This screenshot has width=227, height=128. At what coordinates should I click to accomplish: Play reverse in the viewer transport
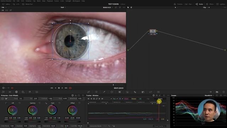point(55,88)
